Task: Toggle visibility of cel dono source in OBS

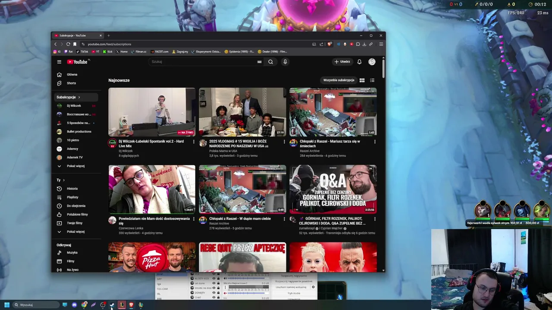Action: tap(213, 283)
